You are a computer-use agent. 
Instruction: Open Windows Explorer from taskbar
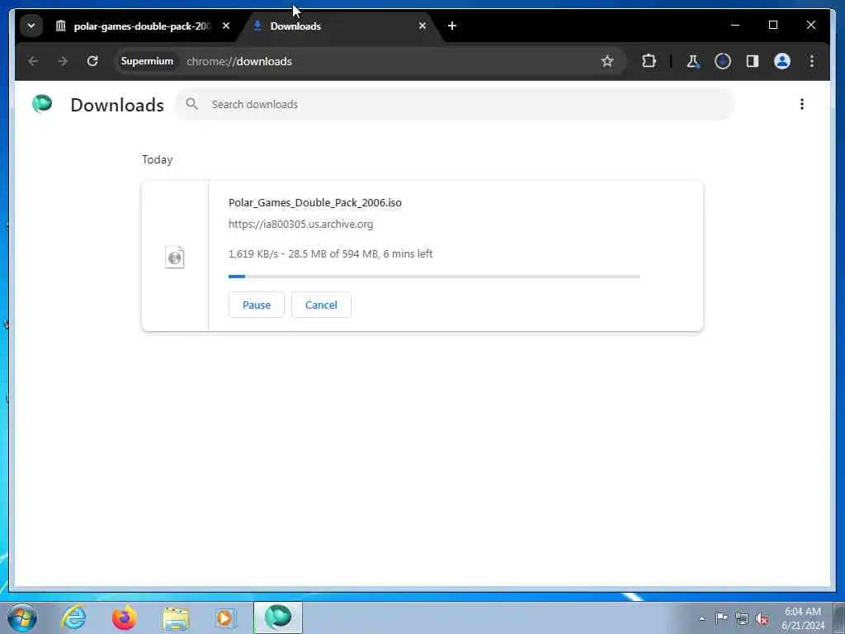[176, 617]
